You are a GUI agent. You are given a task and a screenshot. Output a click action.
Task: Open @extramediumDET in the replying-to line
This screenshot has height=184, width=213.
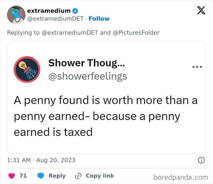pyautogui.click(x=70, y=32)
